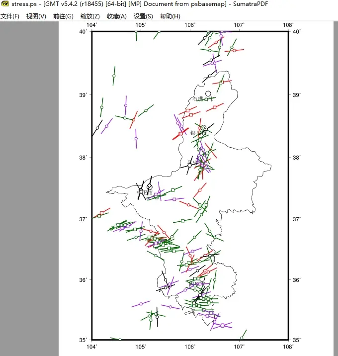
Task: Click the 104° label on top axis
Action: pos(92,25)
